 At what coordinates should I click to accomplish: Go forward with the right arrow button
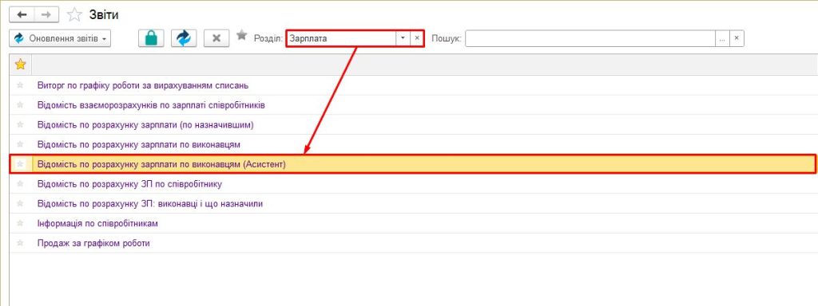[x=46, y=14]
